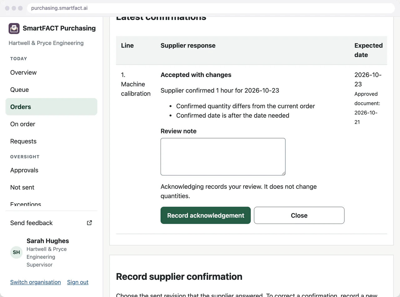Click the 'Acknowledging records your review' helper text
400x297 pixels.
coord(239,191)
